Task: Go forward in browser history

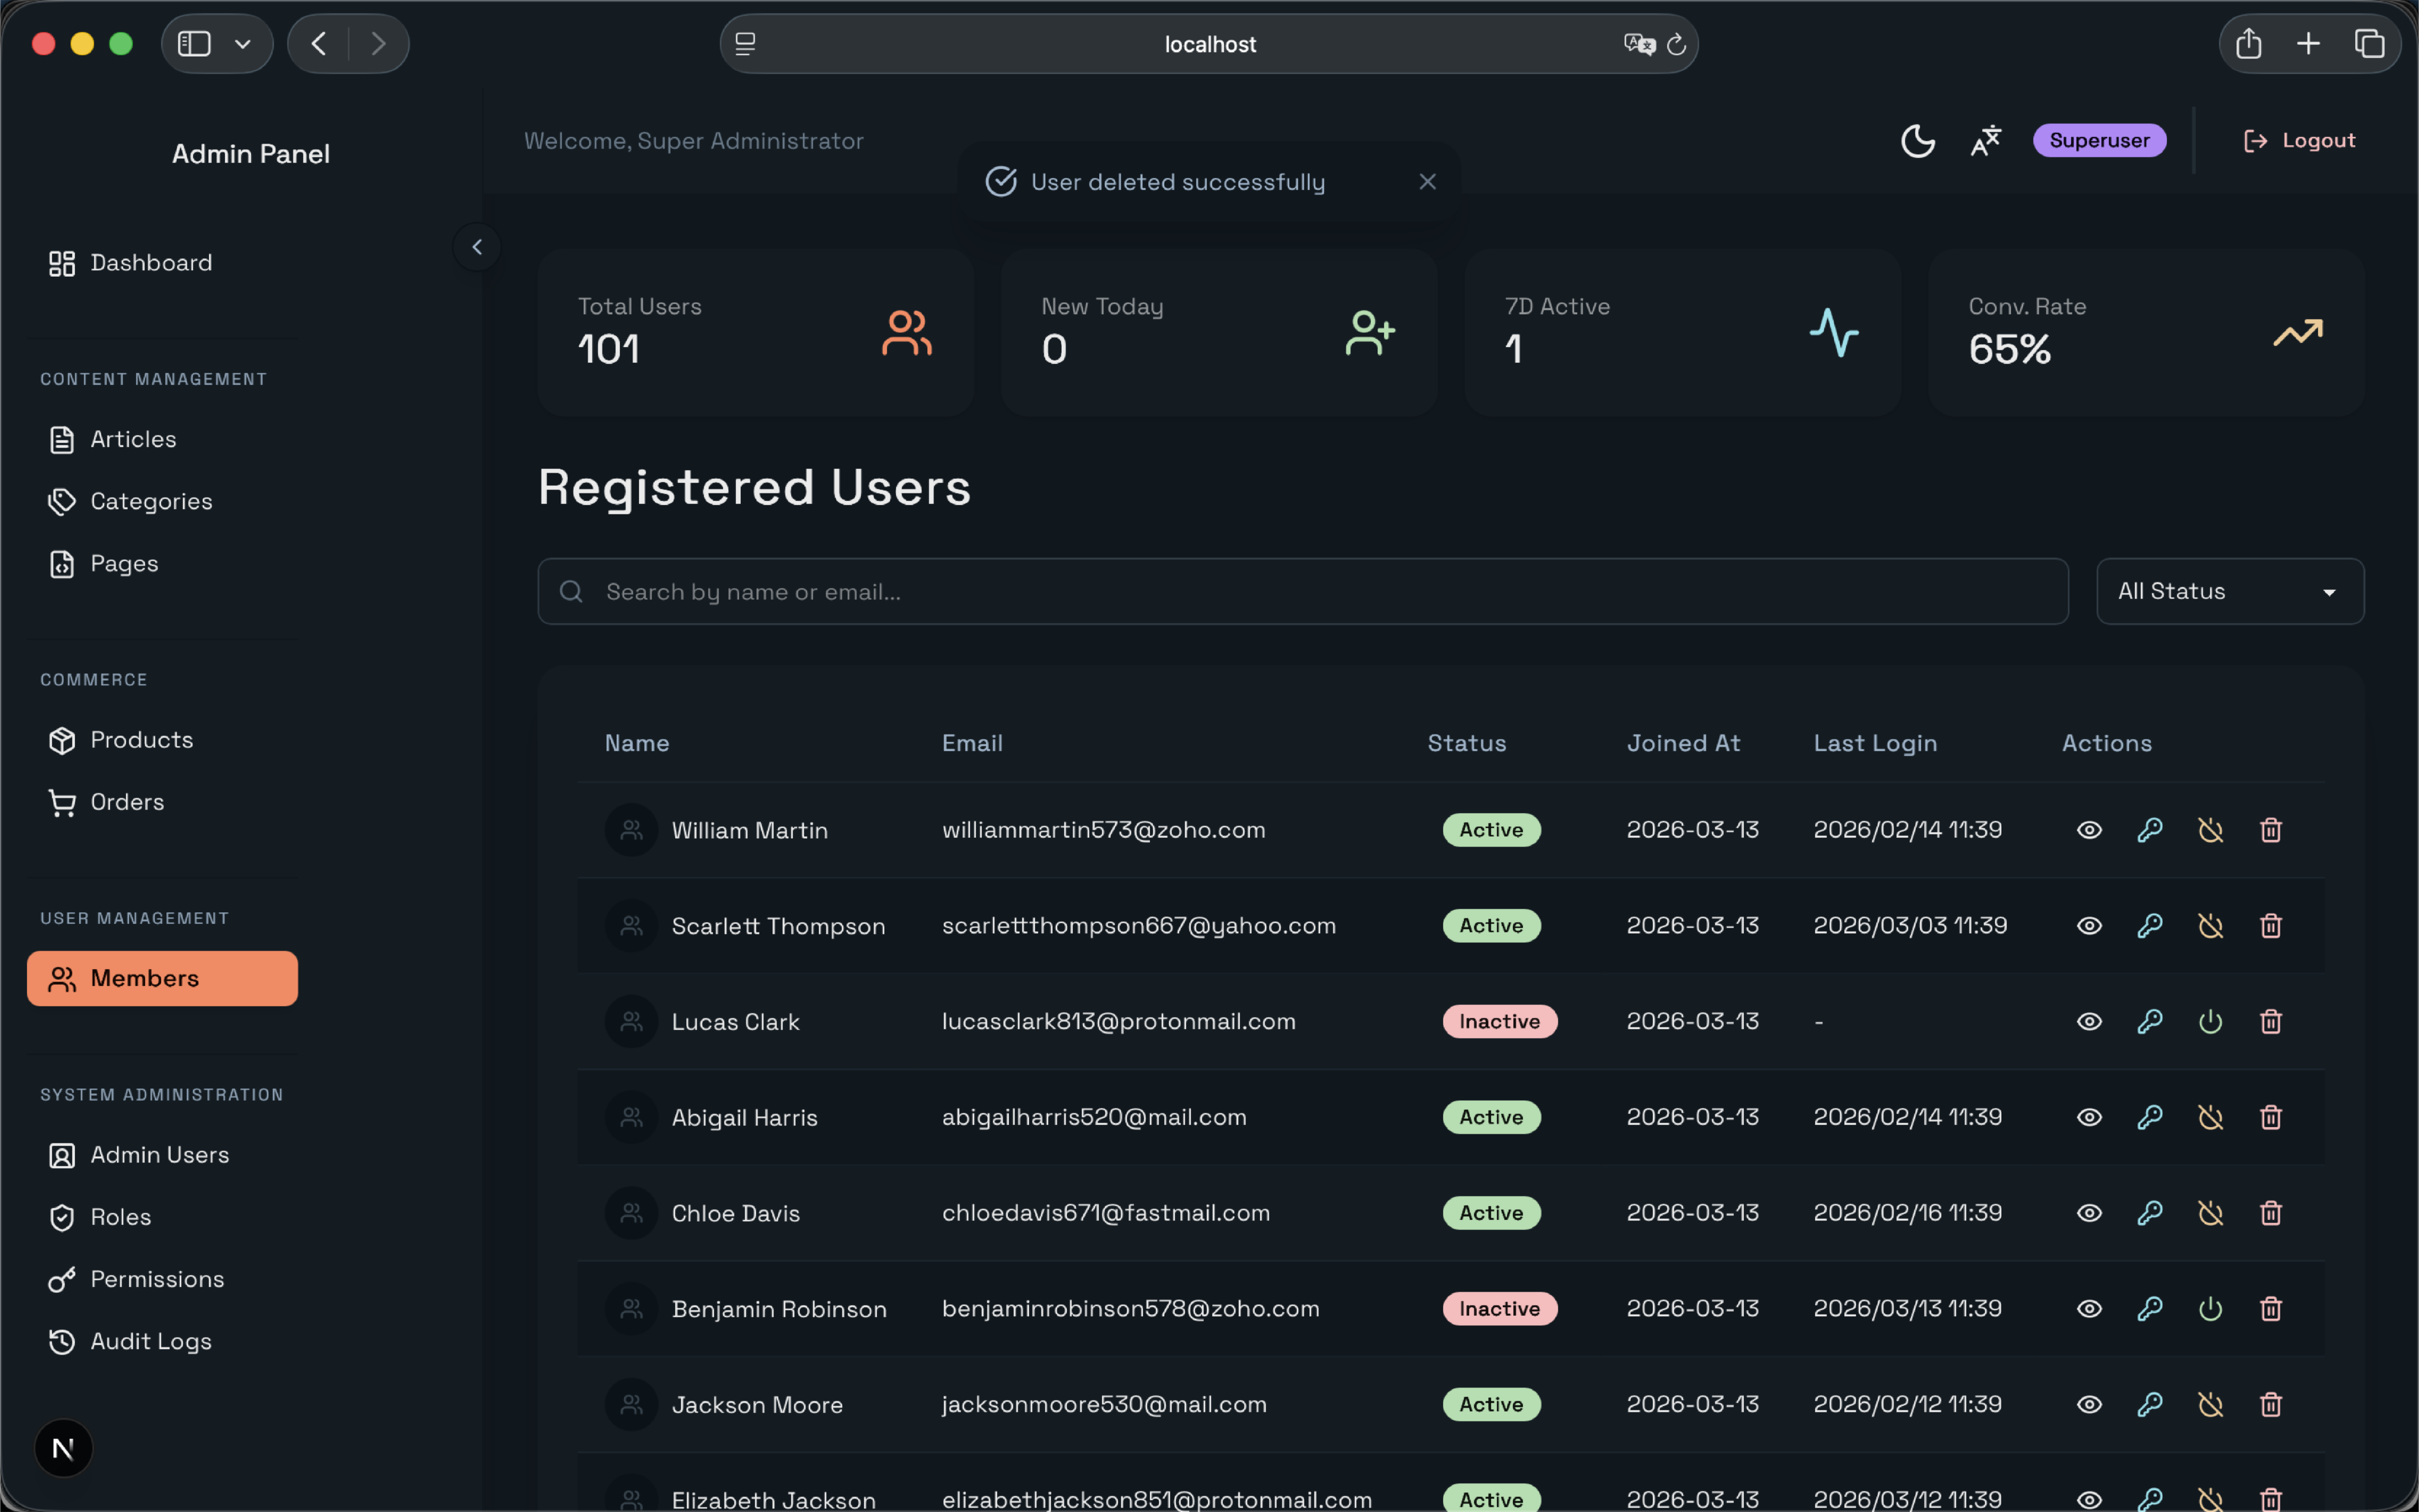Action: 378,44
